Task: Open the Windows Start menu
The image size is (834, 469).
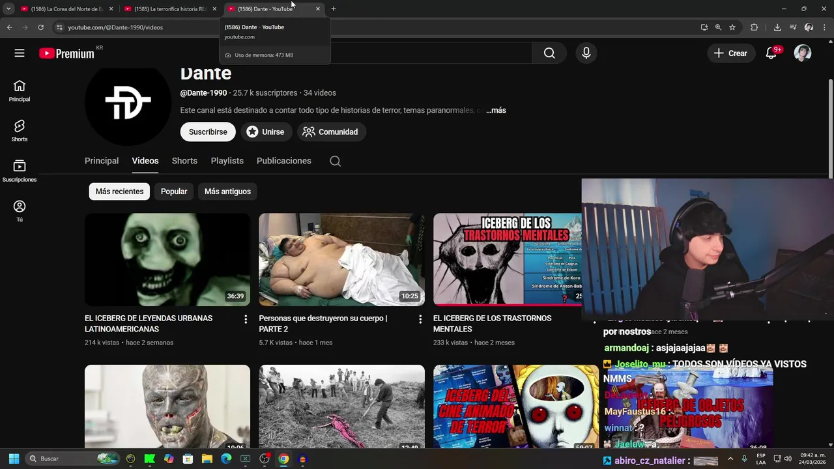Action: (x=14, y=459)
